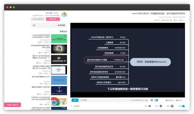
Task: Click the 相关推荐 section heading
Action: 63,32
